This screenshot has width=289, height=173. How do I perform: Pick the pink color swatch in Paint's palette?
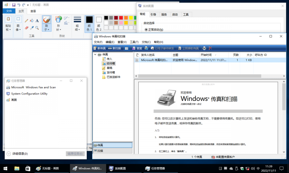[x=121, y=23]
